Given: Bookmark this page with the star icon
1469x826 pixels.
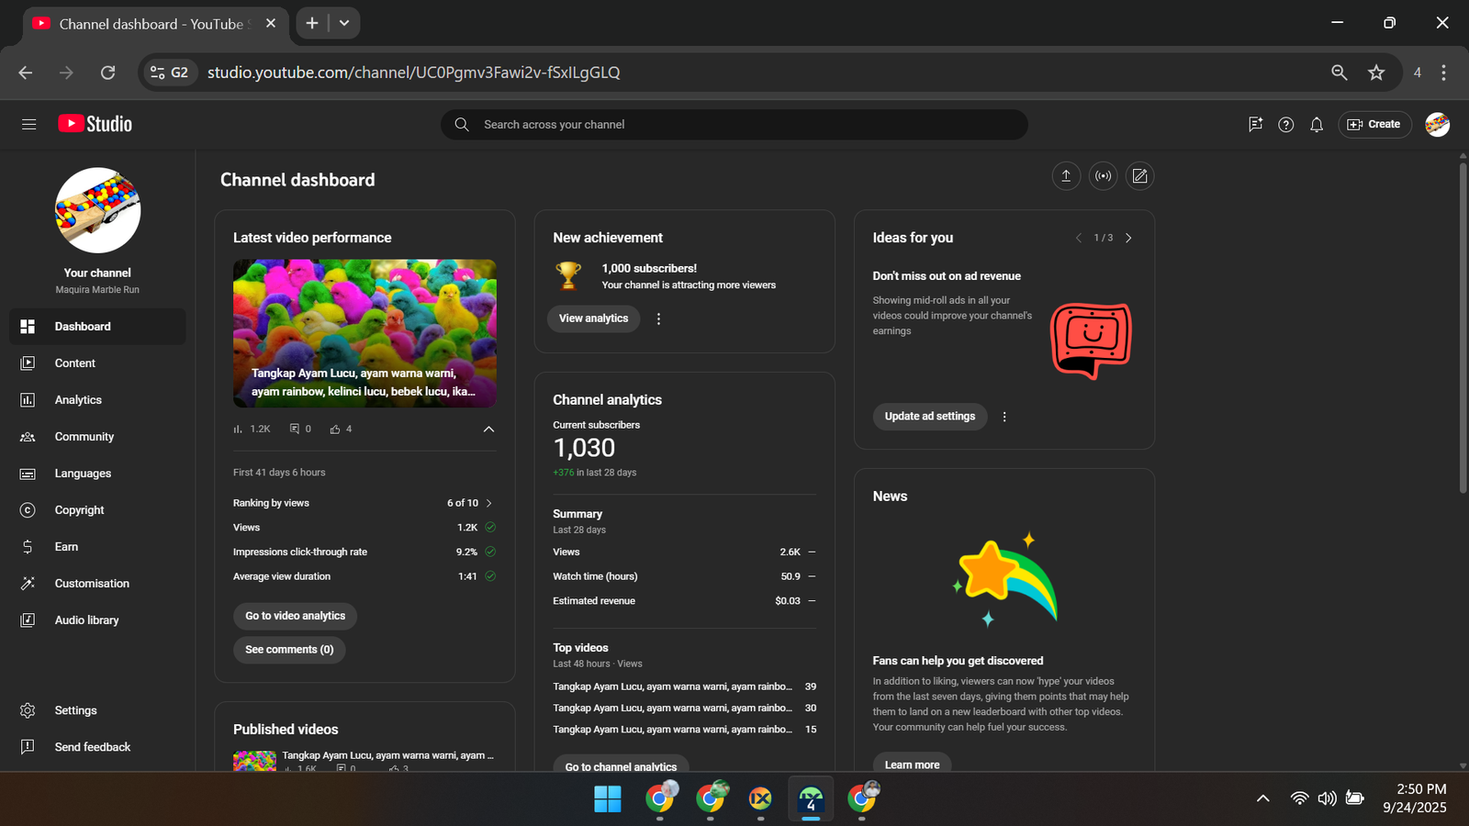Looking at the screenshot, I should coord(1375,73).
